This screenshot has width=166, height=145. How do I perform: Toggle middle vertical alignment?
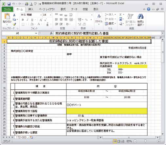tap(61, 15)
